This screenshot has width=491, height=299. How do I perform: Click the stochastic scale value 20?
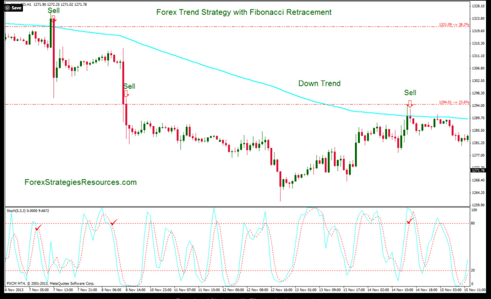(473, 271)
